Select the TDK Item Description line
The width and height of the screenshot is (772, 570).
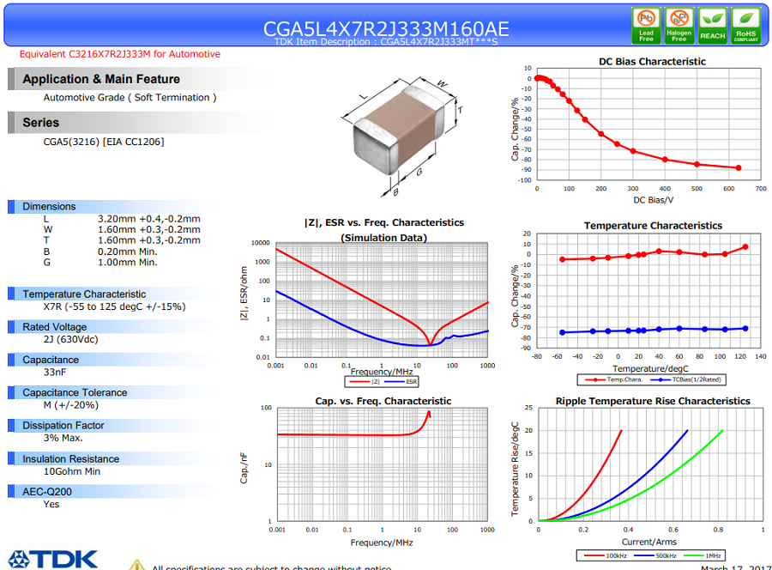[x=386, y=42]
